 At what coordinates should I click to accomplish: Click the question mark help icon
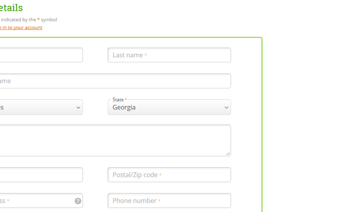[x=78, y=201]
